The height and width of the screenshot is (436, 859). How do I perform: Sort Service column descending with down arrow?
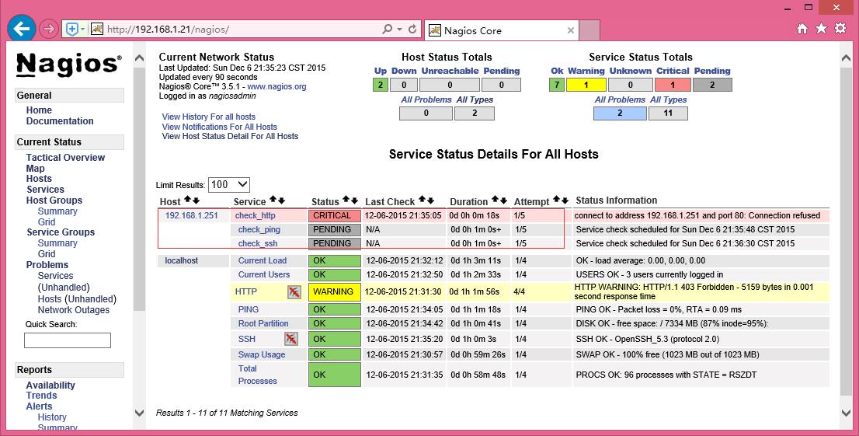(281, 201)
